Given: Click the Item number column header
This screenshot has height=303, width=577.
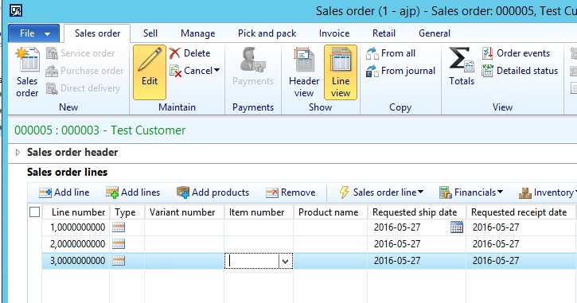Looking at the screenshot, I should (x=259, y=212).
